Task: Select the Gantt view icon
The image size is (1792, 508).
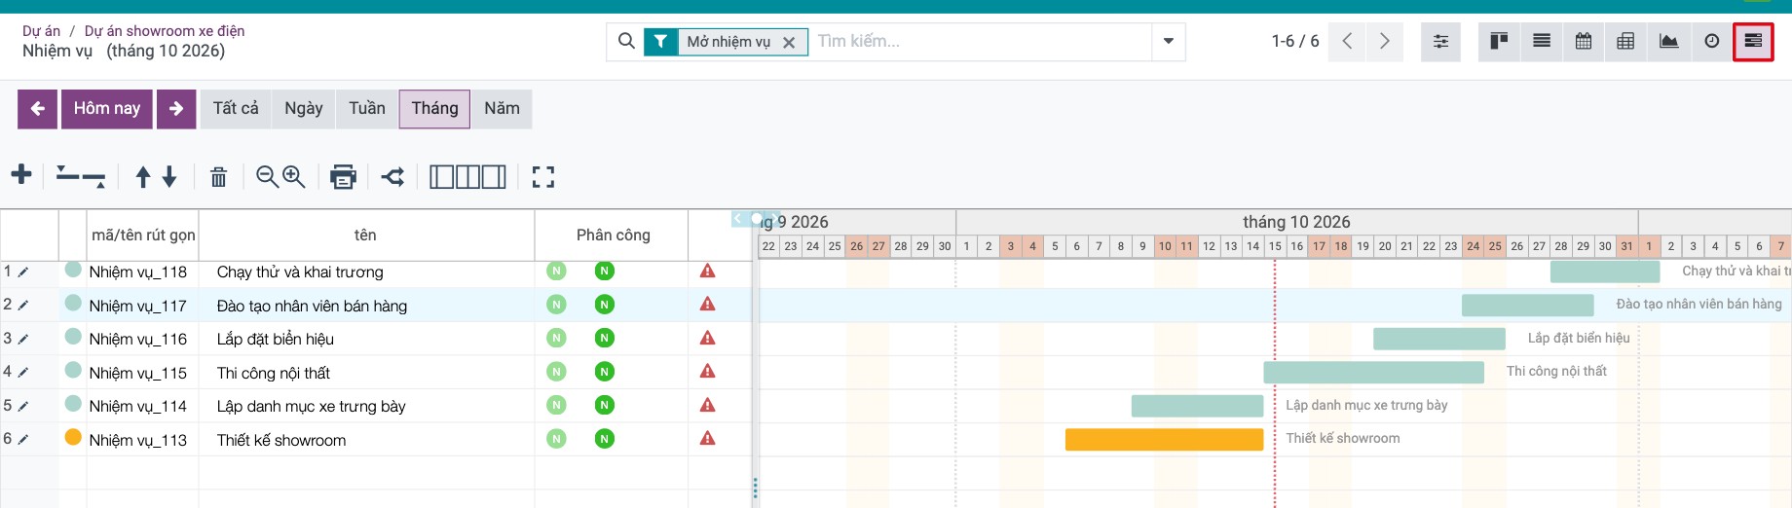Action: (1753, 41)
